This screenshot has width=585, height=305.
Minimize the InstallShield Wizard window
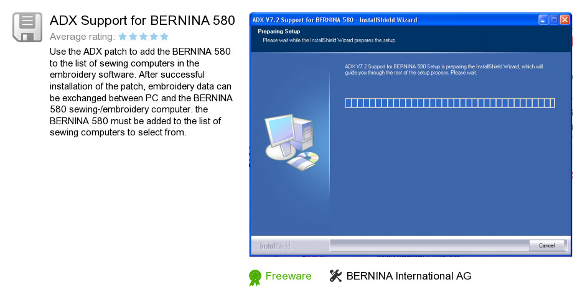click(543, 20)
